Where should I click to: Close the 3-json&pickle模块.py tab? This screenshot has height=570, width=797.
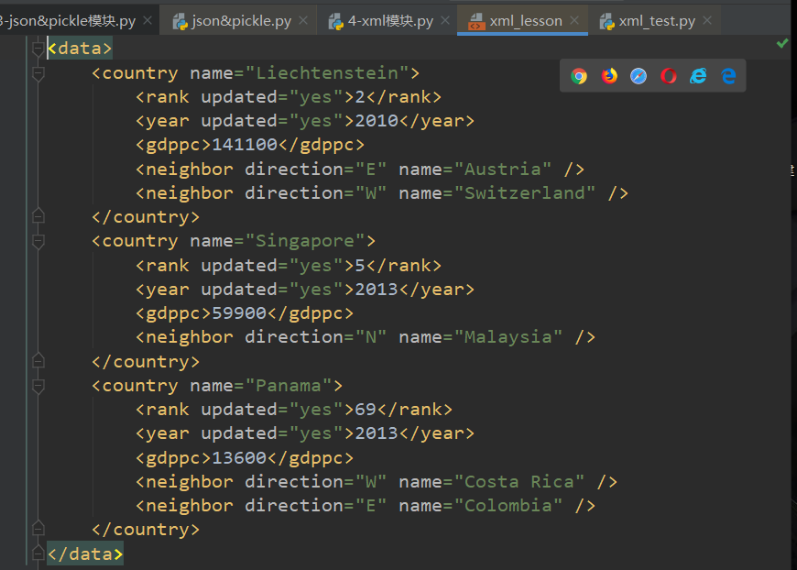tap(147, 20)
